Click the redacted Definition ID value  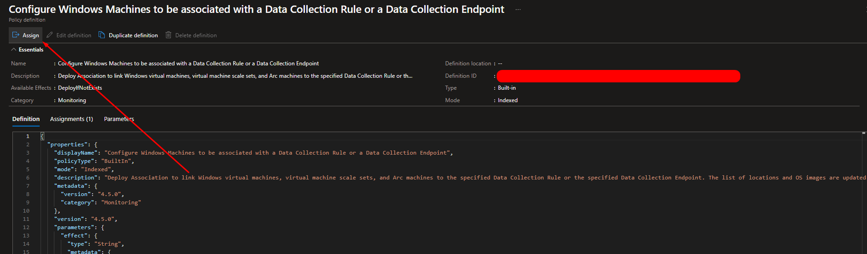pos(618,76)
